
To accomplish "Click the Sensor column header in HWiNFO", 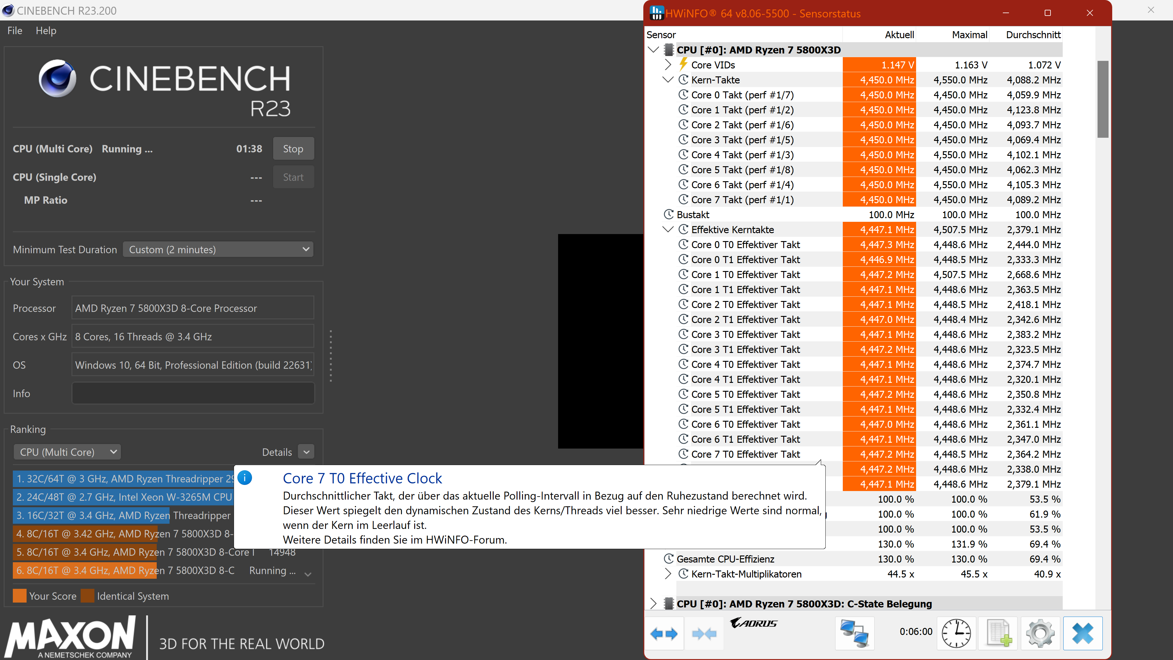I will click(x=661, y=35).
